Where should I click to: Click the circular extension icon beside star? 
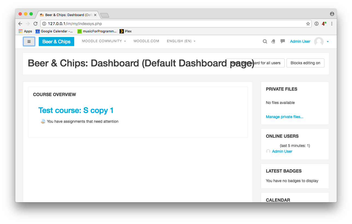point(317,24)
